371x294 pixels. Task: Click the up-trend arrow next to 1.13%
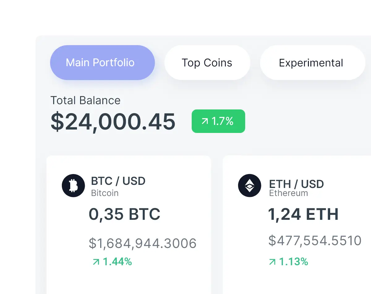272,262
